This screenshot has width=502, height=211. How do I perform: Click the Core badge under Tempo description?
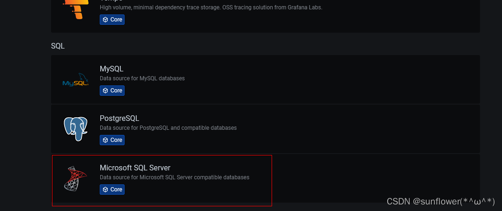pyautogui.click(x=112, y=20)
